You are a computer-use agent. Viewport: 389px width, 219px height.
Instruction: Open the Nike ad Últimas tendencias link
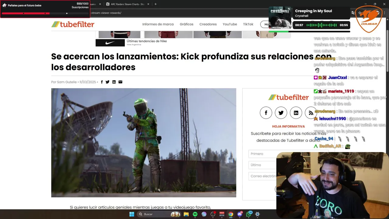[x=147, y=41]
